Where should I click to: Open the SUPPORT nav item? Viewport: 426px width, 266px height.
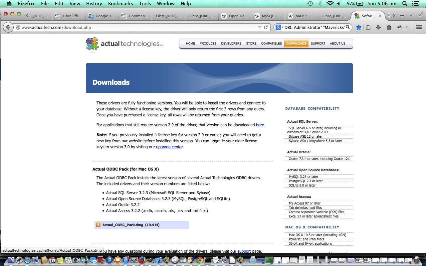[318, 44]
